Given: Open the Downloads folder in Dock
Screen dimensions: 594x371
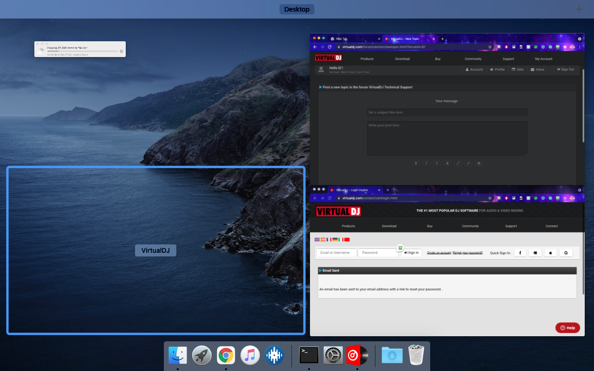Looking at the screenshot, I should [x=392, y=356].
